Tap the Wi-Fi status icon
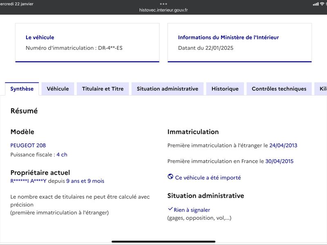Image resolution: width=327 pixels, height=245 pixels. [x=322, y=4]
